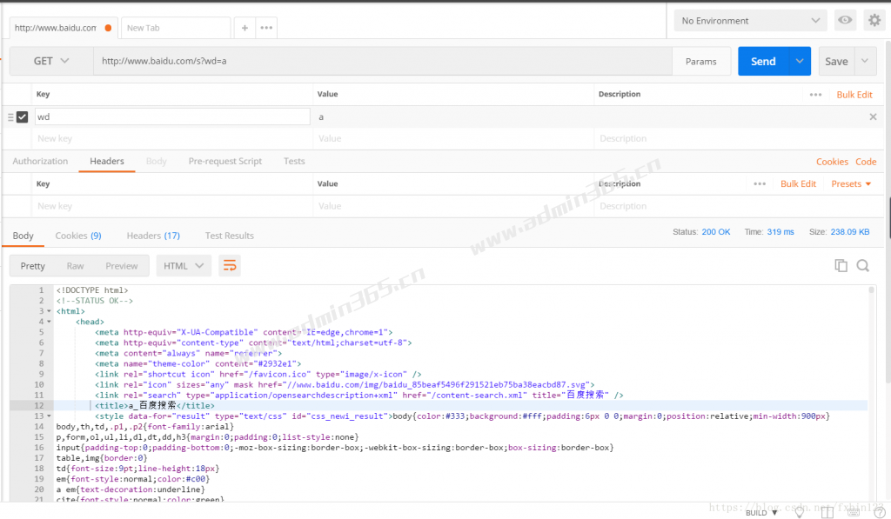Open the Tests tab
The height and width of the screenshot is (519, 891).
click(294, 162)
